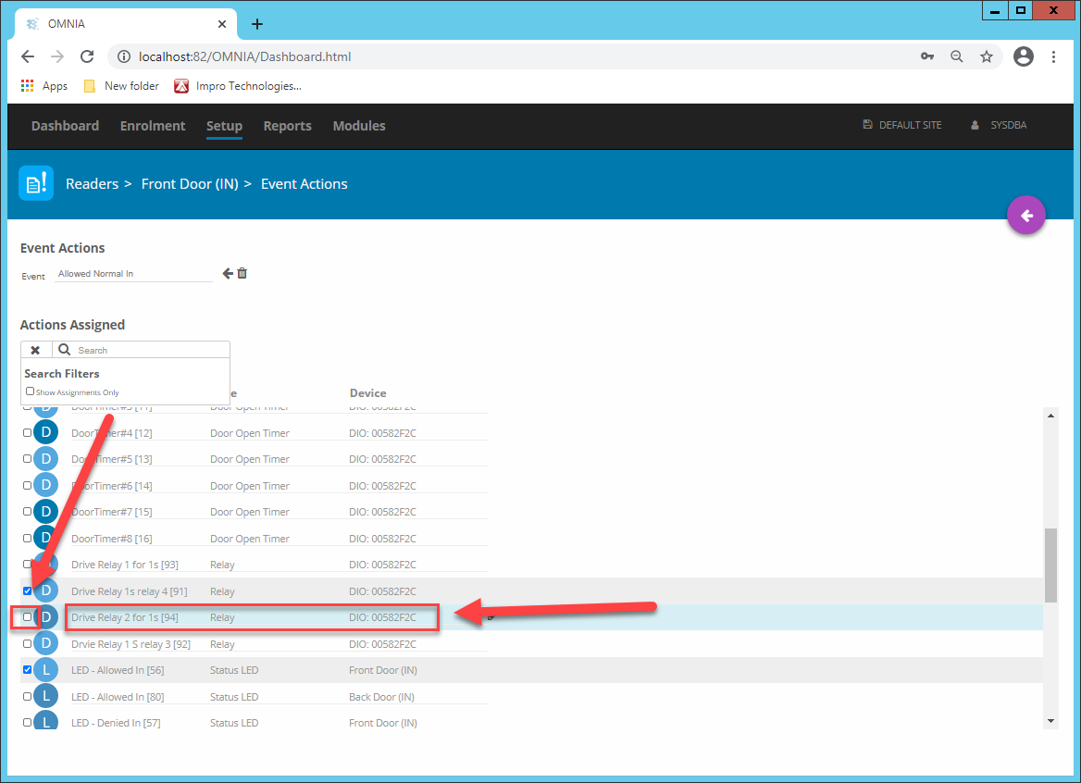This screenshot has width=1081, height=783.
Task: Click the magnifier search icon in filter box
Action: (64, 350)
